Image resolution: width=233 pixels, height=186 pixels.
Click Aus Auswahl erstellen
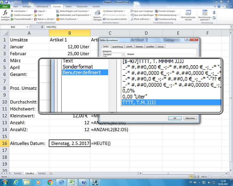(x=116, y=19)
